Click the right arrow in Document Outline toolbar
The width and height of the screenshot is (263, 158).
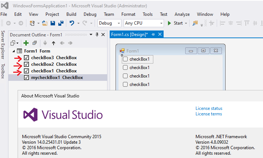pyautogui.click(x=70, y=43)
